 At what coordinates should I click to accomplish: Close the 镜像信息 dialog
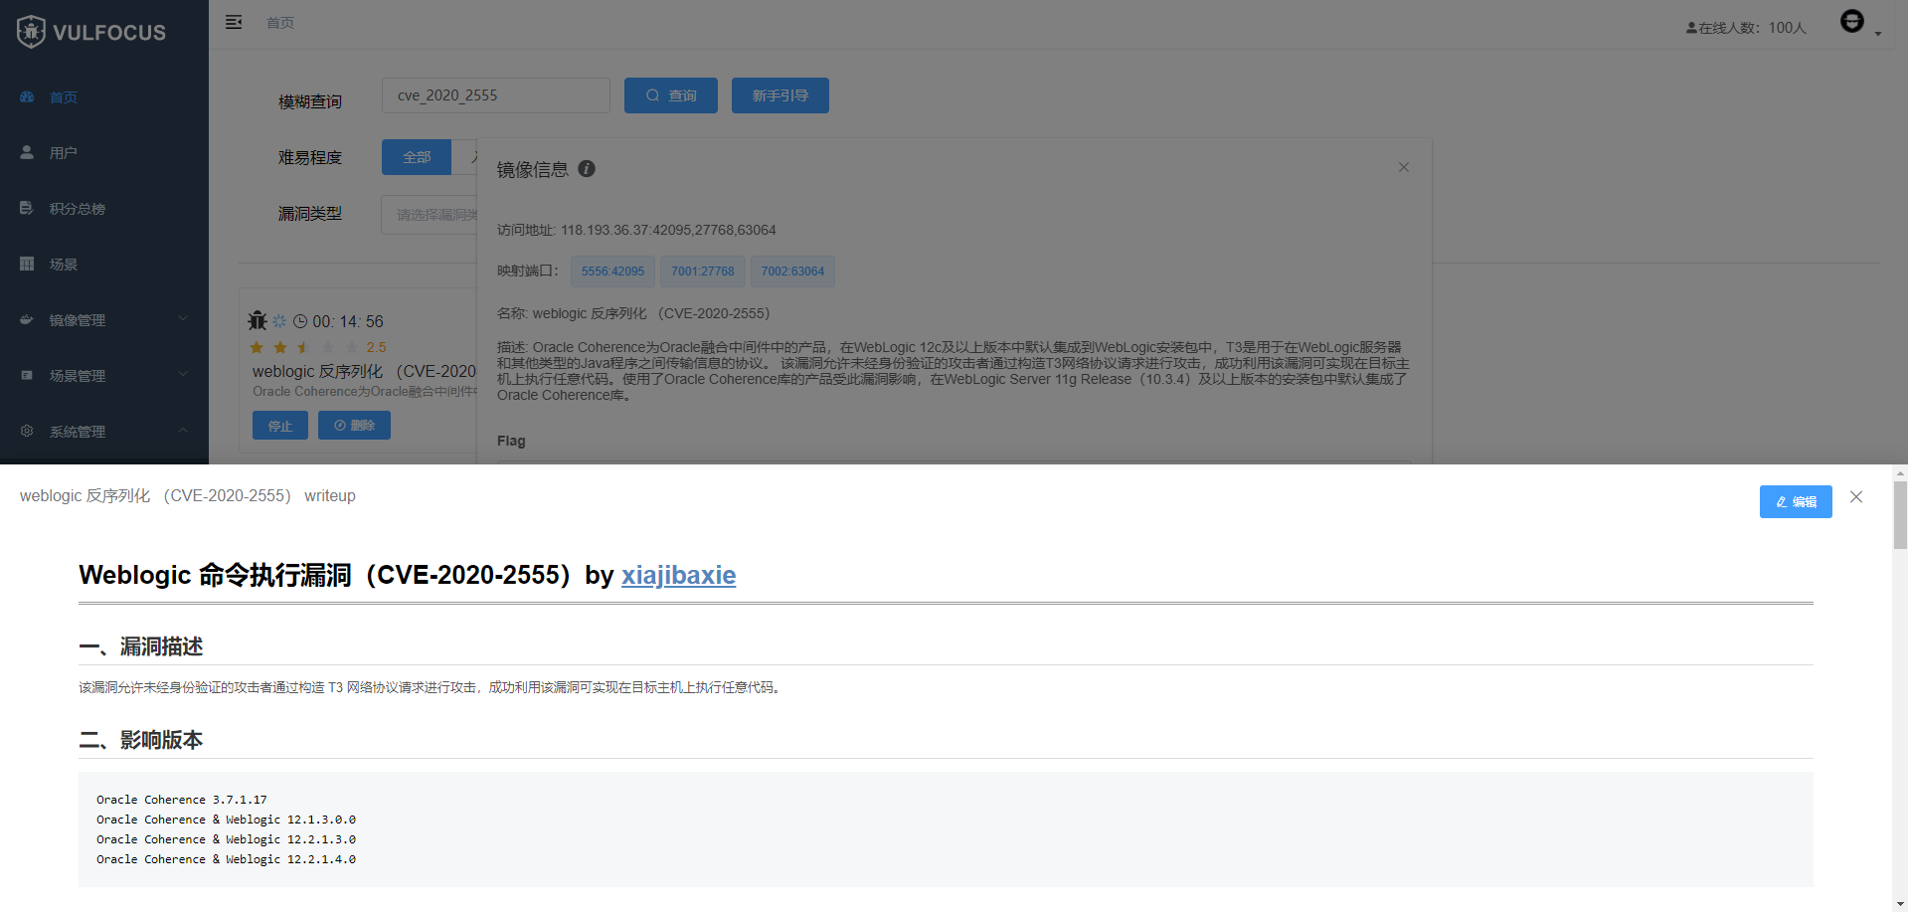coord(1404,167)
